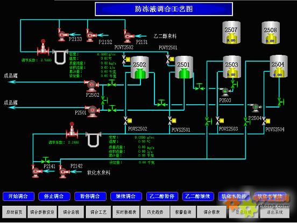Viewport: 297px width, 223px height.
Task: Click the P2502 product pump icon
Action: pos(91,85)
